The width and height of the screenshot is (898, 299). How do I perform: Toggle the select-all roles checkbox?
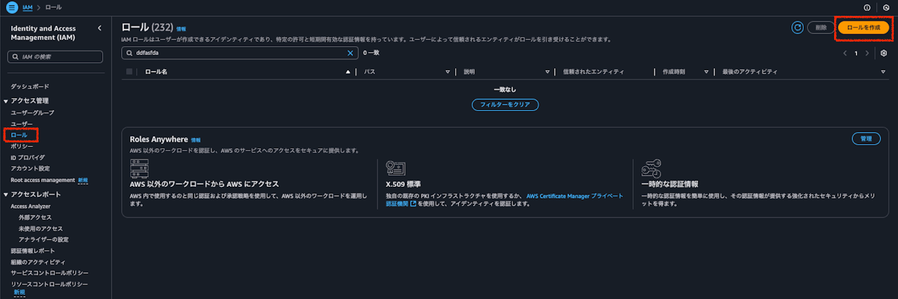pos(130,72)
